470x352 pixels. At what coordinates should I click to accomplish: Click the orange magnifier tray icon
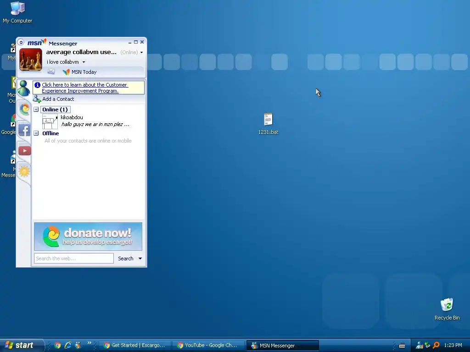pos(436,346)
